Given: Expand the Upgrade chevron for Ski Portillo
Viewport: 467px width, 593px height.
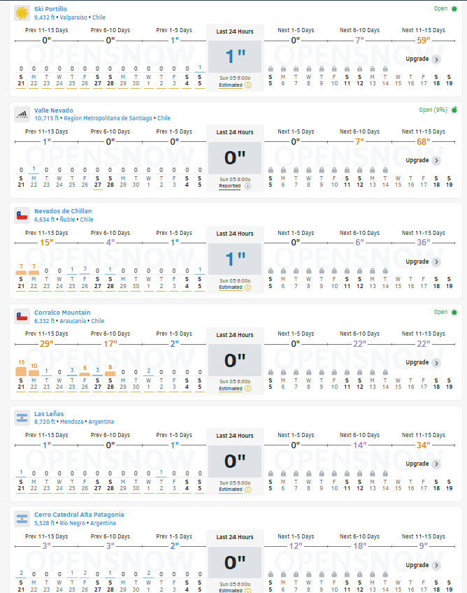Looking at the screenshot, I should 436,59.
